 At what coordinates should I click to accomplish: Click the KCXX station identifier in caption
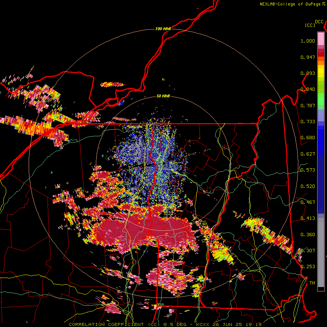pos(202,324)
